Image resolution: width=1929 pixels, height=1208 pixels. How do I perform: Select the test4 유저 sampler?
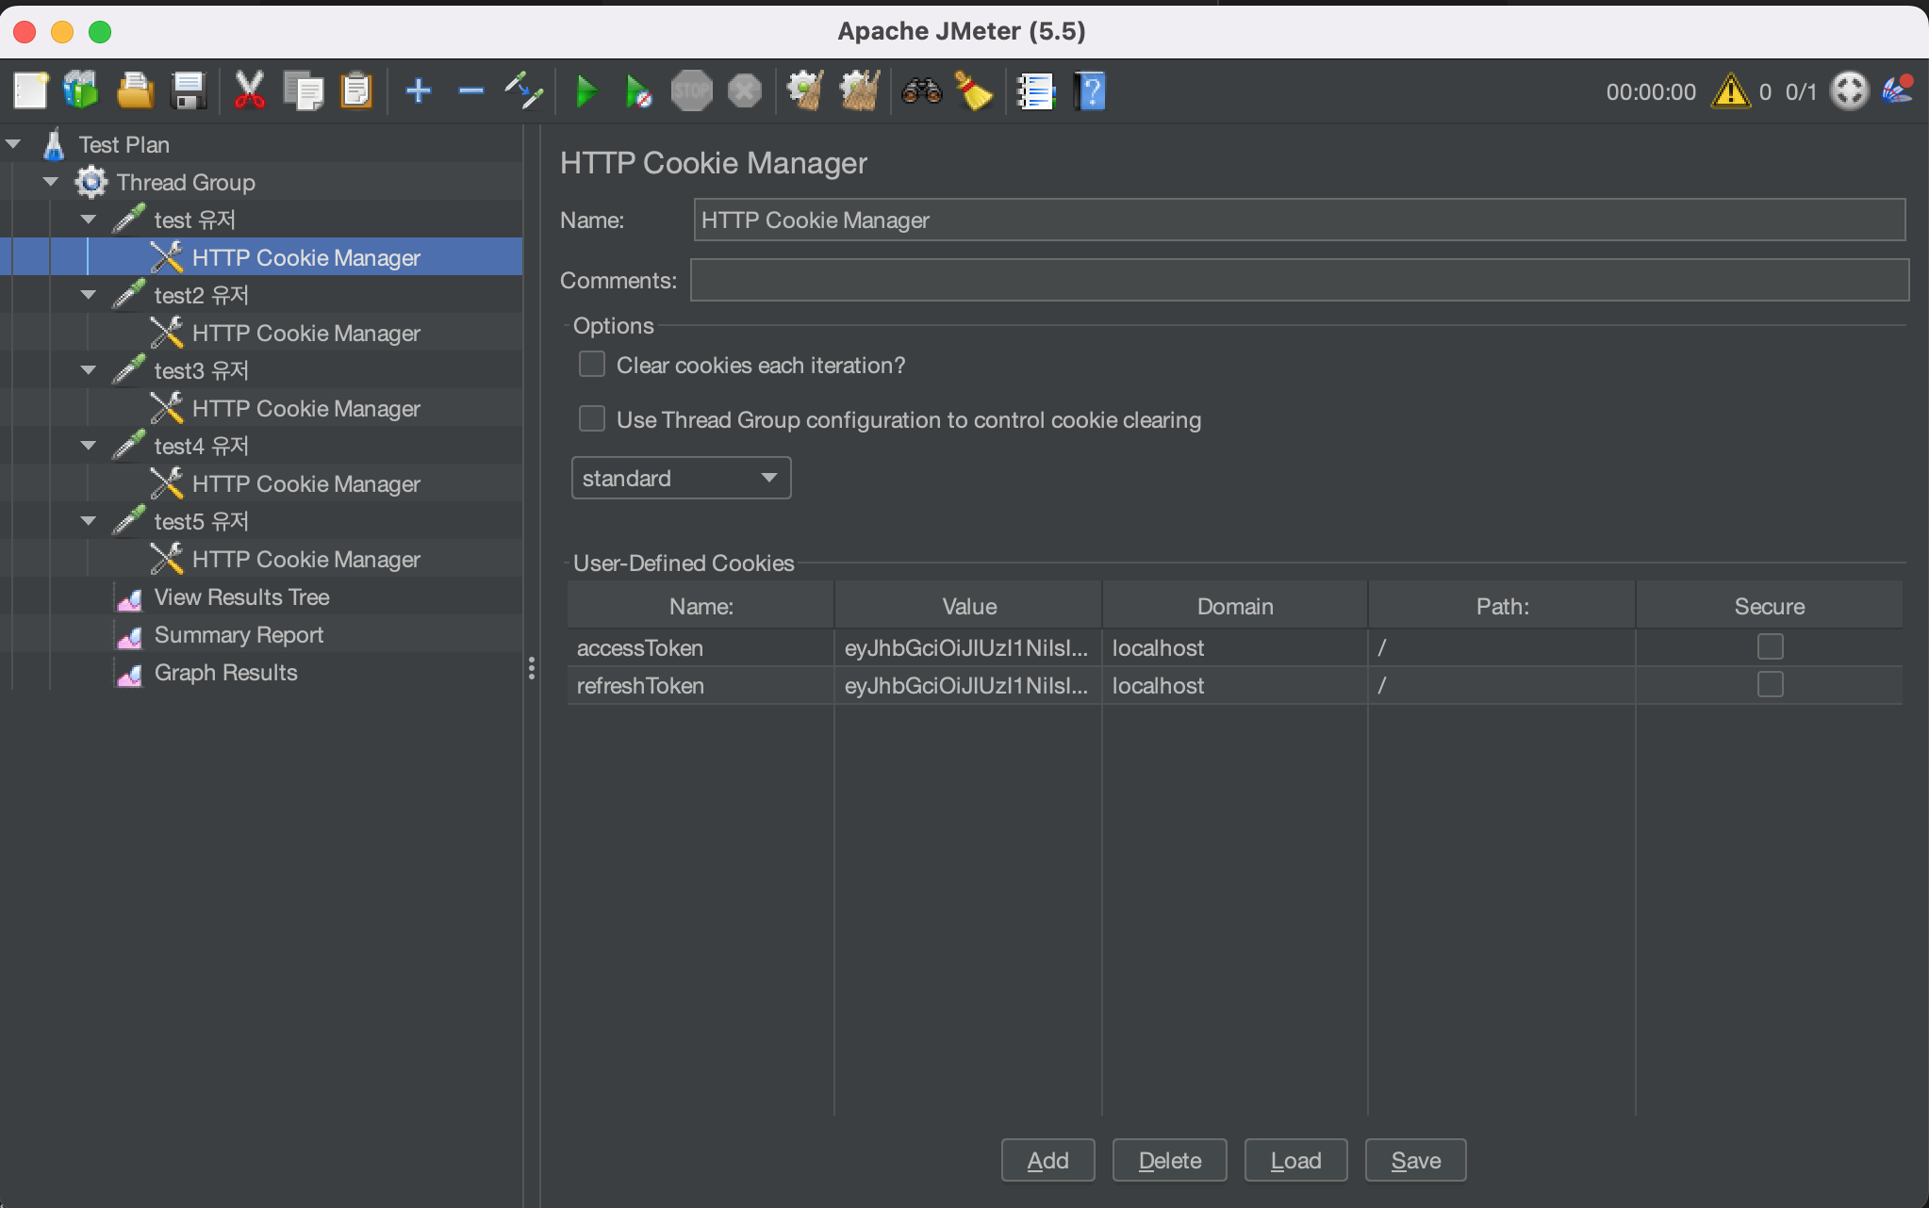(201, 446)
